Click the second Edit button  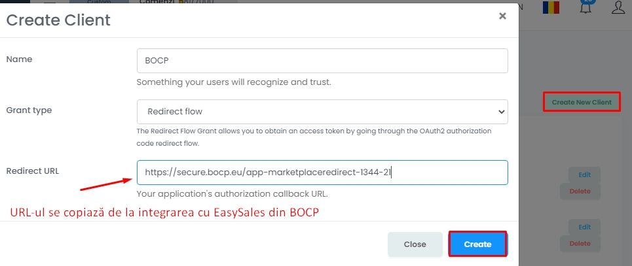pos(584,227)
